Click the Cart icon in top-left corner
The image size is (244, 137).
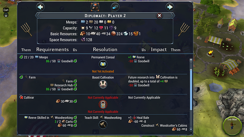pyautogui.click(x=6, y=15)
